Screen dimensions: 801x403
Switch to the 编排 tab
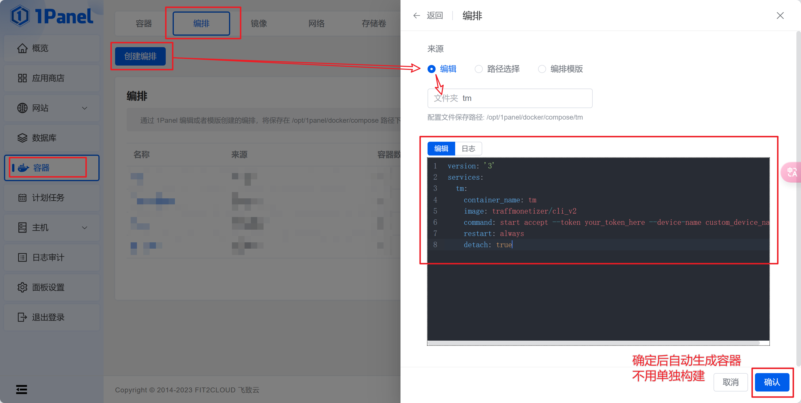click(x=201, y=24)
